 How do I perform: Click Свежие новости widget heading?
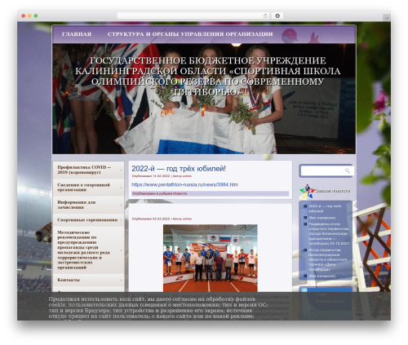click(x=333, y=191)
